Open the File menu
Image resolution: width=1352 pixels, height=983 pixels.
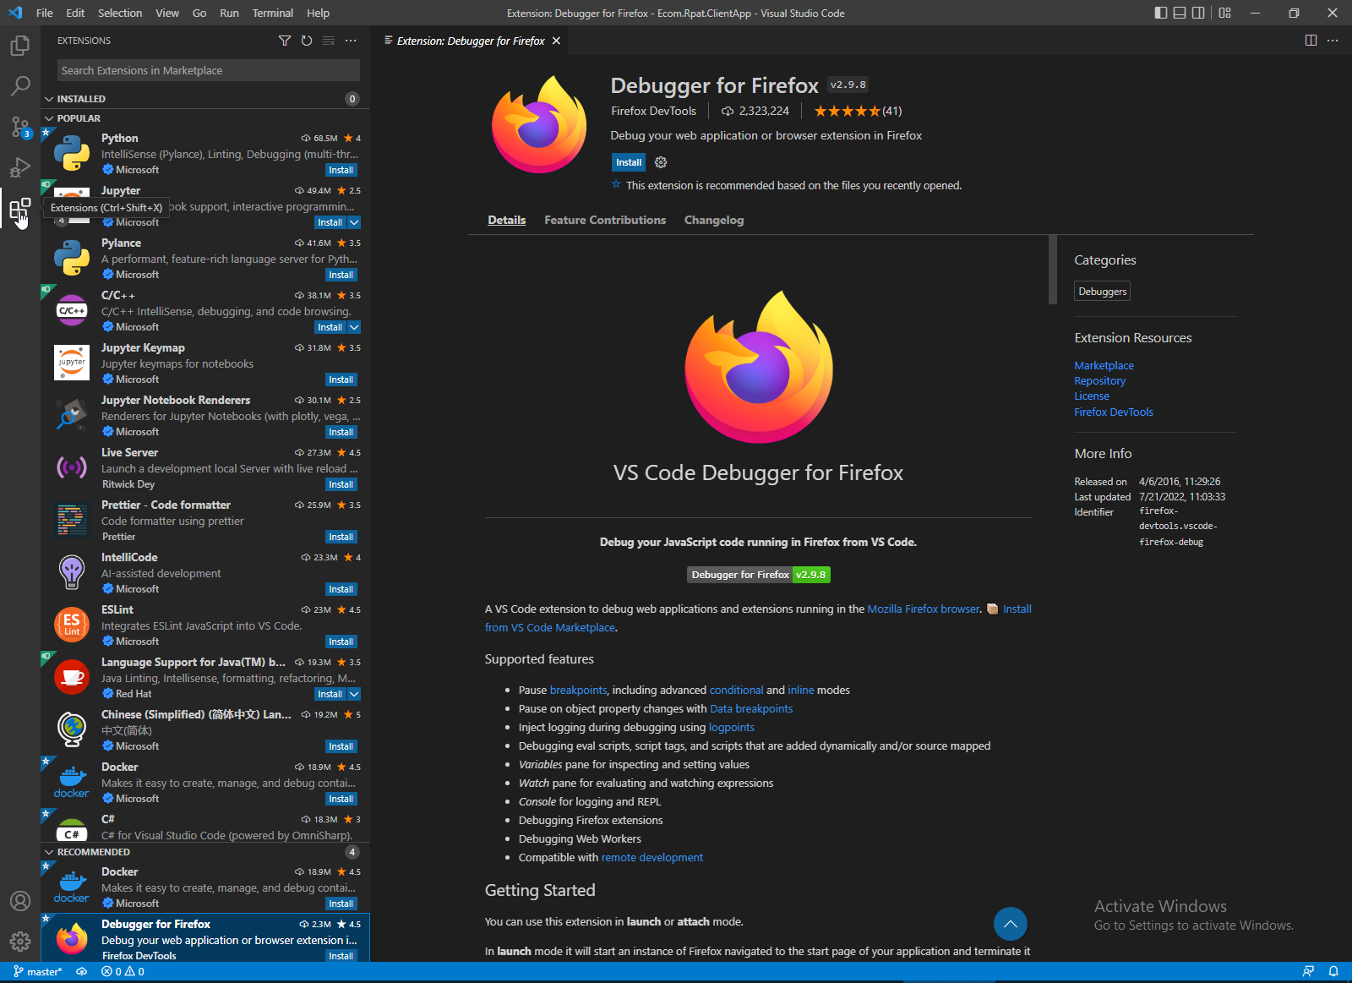coord(45,13)
